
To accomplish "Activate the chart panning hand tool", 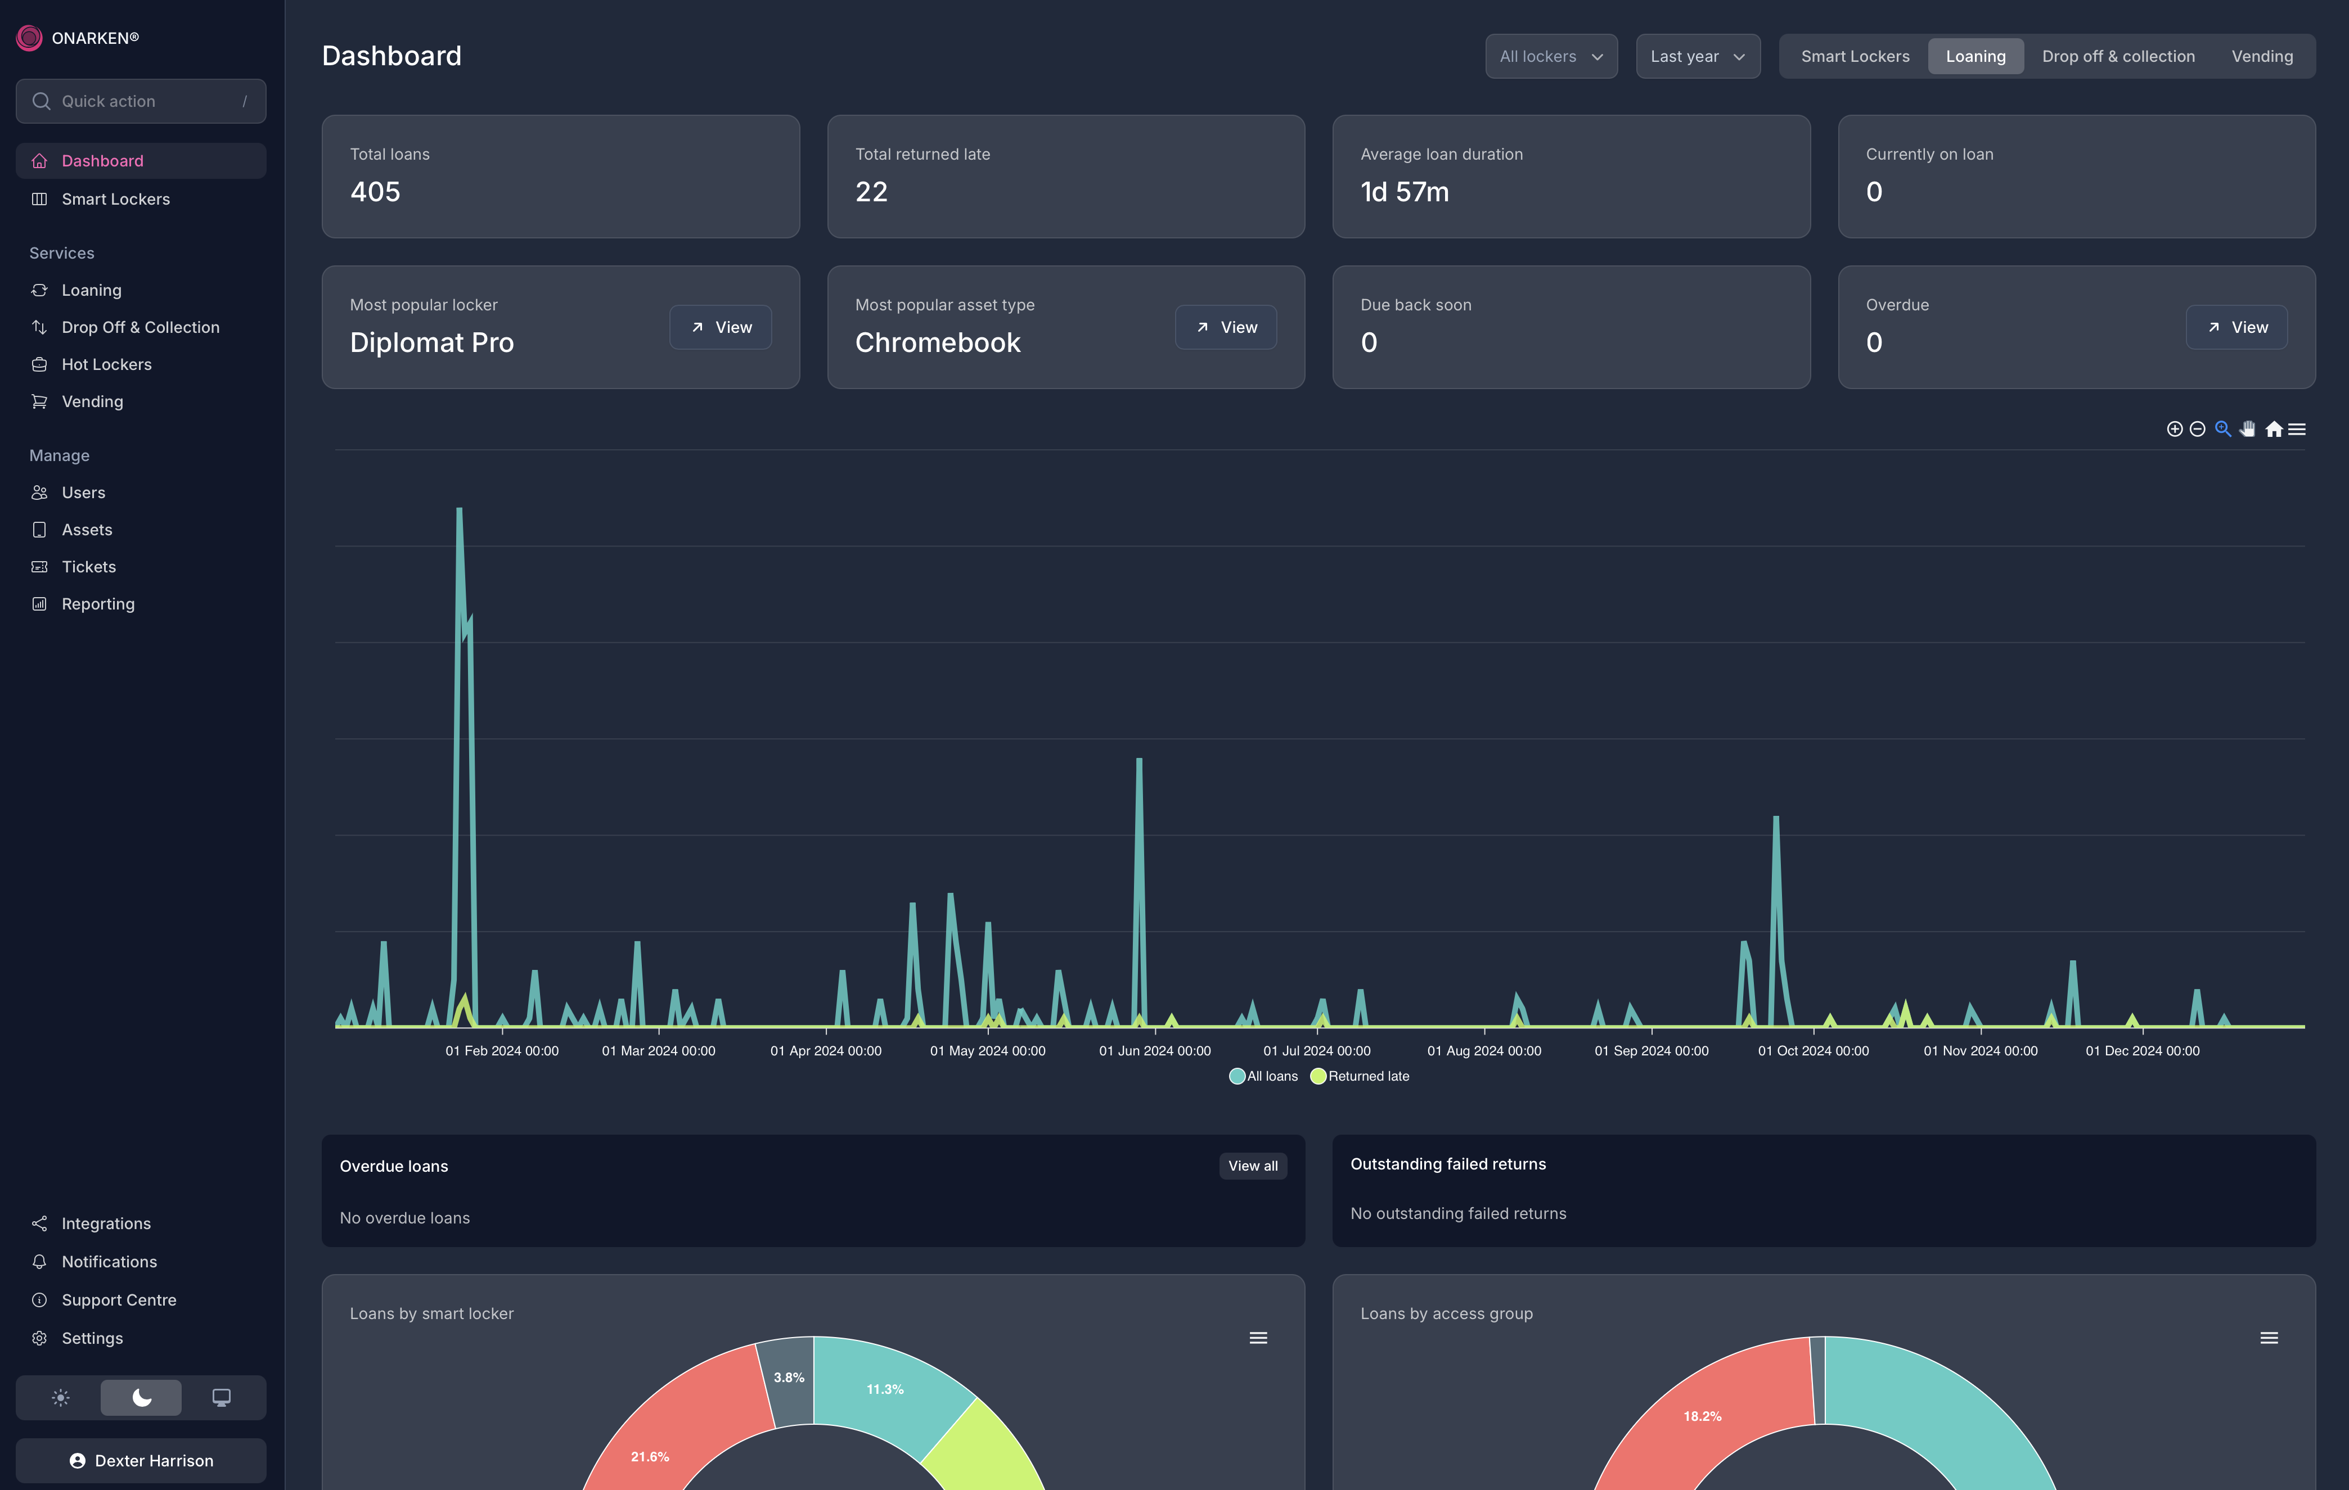I will point(2248,429).
